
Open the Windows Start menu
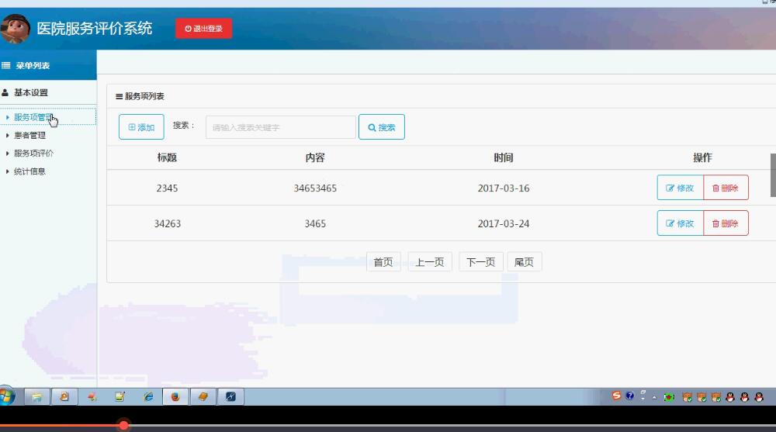click(x=7, y=396)
